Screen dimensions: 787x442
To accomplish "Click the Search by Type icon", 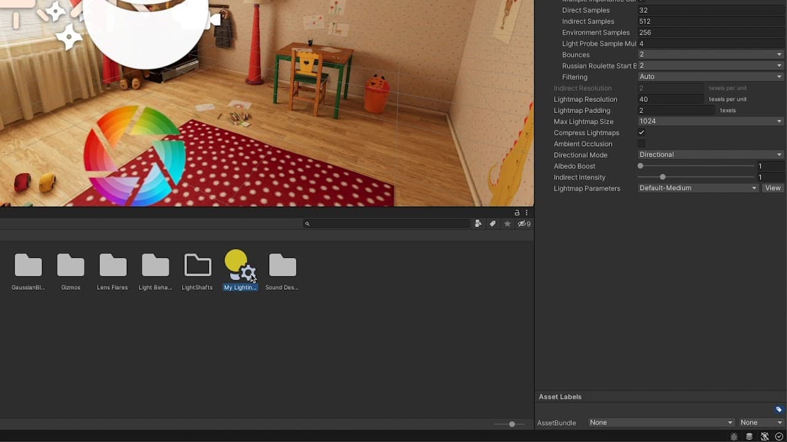I will pos(478,224).
